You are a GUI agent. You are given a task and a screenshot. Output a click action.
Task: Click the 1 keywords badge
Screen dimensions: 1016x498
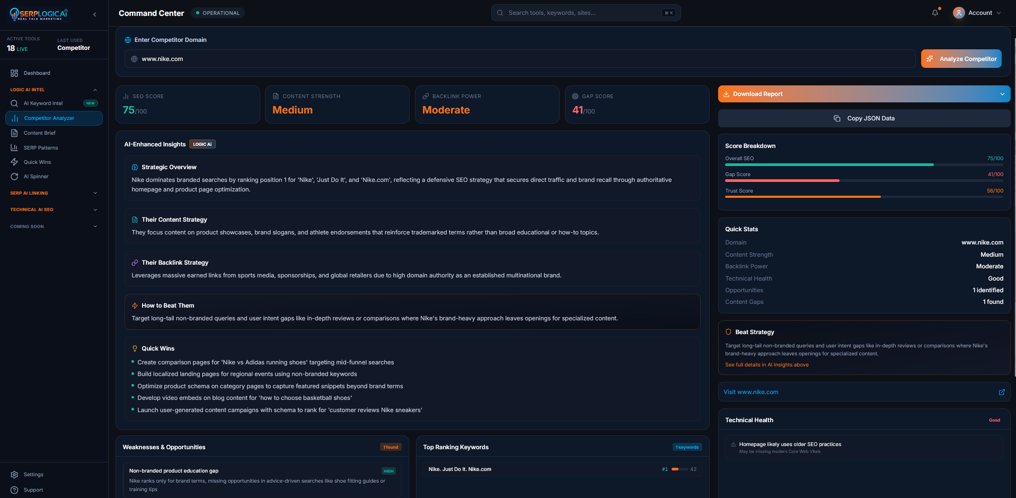pos(687,447)
